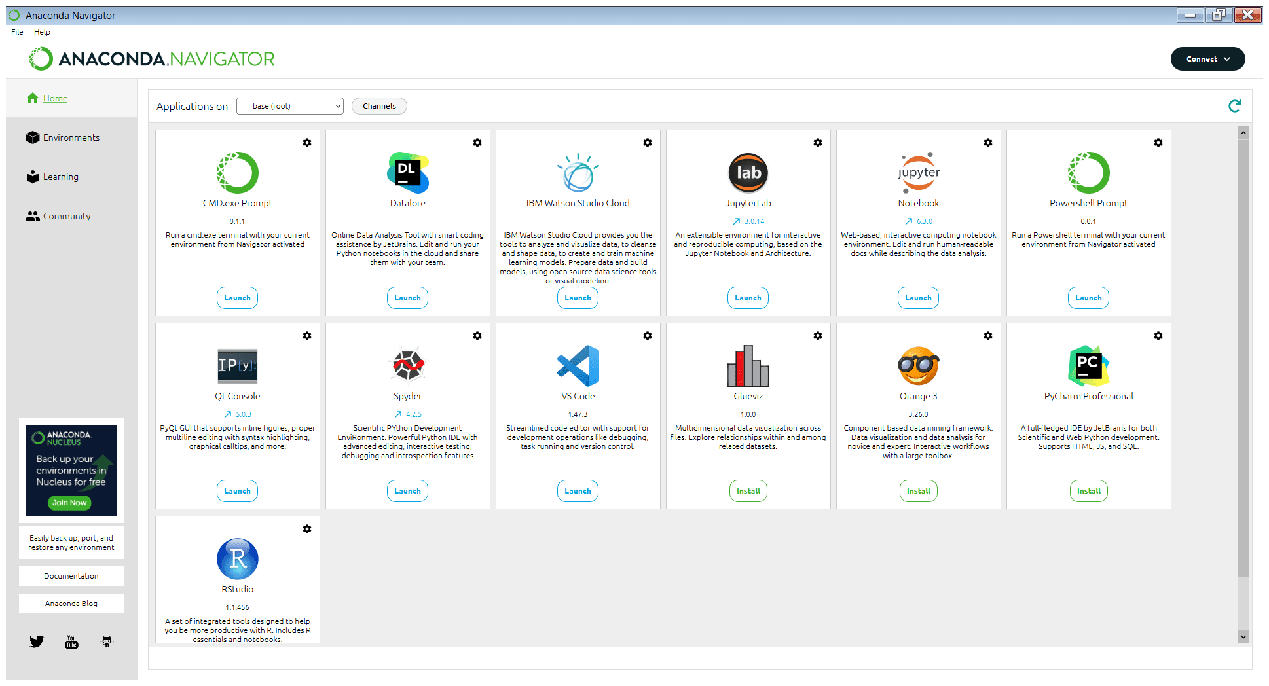The height and width of the screenshot is (686, 1269).
Task: Install Orange 3 application
Action: [918, 491]
